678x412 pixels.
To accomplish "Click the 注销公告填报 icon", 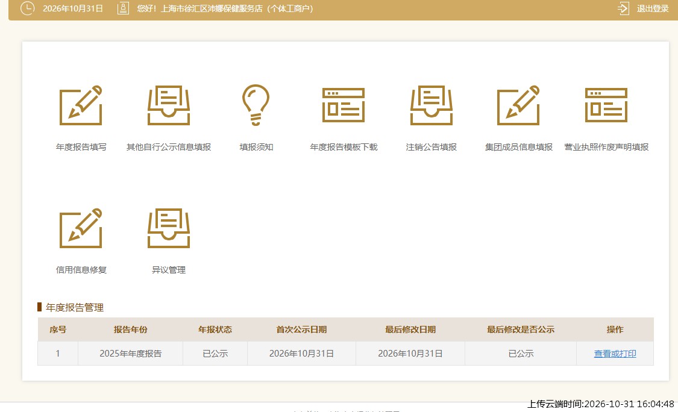I will pyautogui.click(x=432, y=105).
